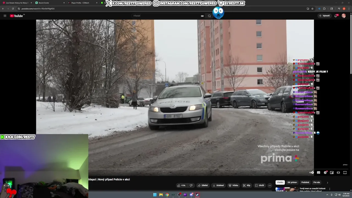Open the on-screen keyboard in search box
The width and height of the screenshot is (352, 198).
pyautogui.click(x=202, y=16)
